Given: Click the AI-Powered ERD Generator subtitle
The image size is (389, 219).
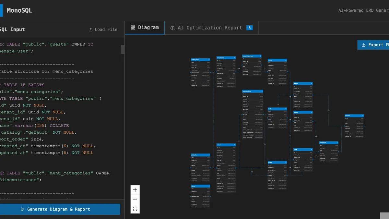Looking at the screenshot, I should [x=364, y=10].
